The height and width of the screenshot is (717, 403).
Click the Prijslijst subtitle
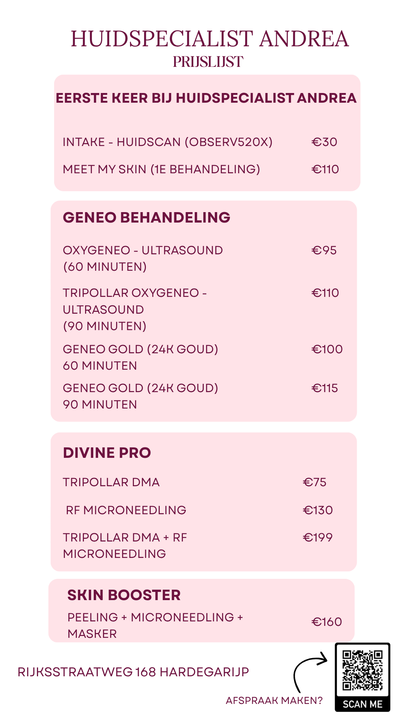tap(208, 62)
